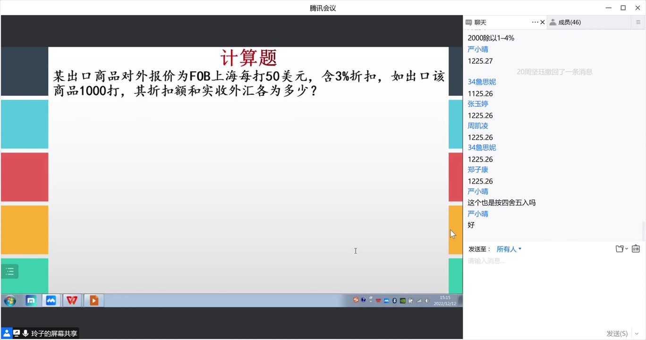Expand the arrow beside 发送(S)
The width and height of the screenshot is (646, 340).
pyautogui.click(x=637, y=333)
